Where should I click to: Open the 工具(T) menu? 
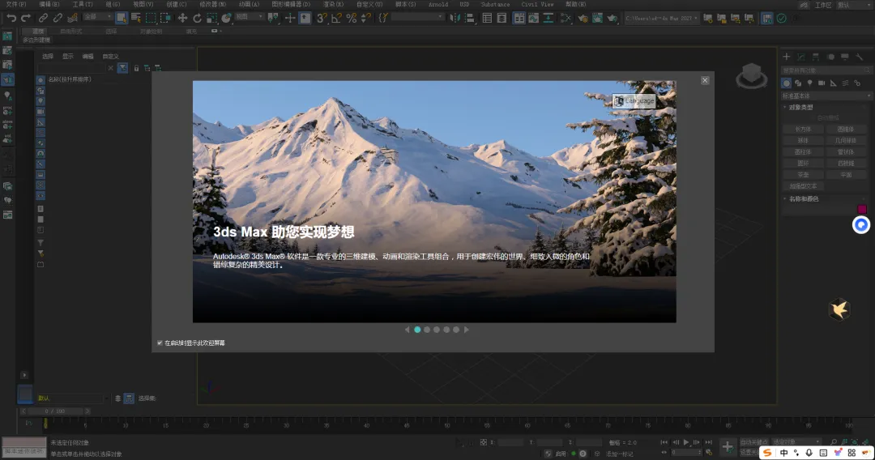[x=83, y=5]
